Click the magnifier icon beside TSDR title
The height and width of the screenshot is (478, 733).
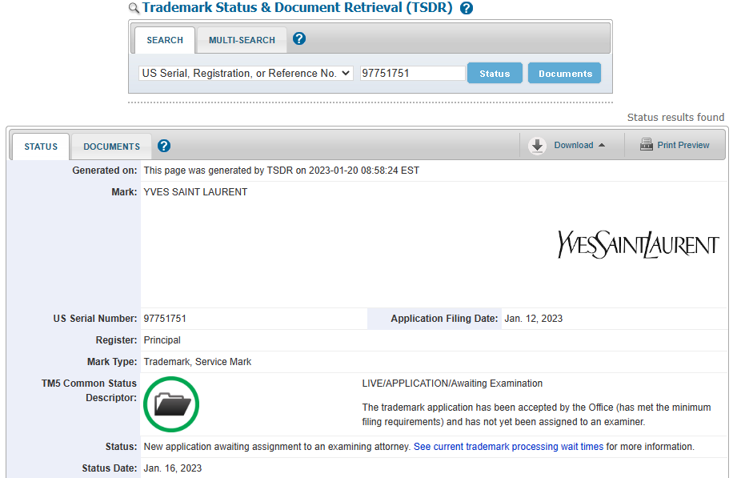point(134,8)
